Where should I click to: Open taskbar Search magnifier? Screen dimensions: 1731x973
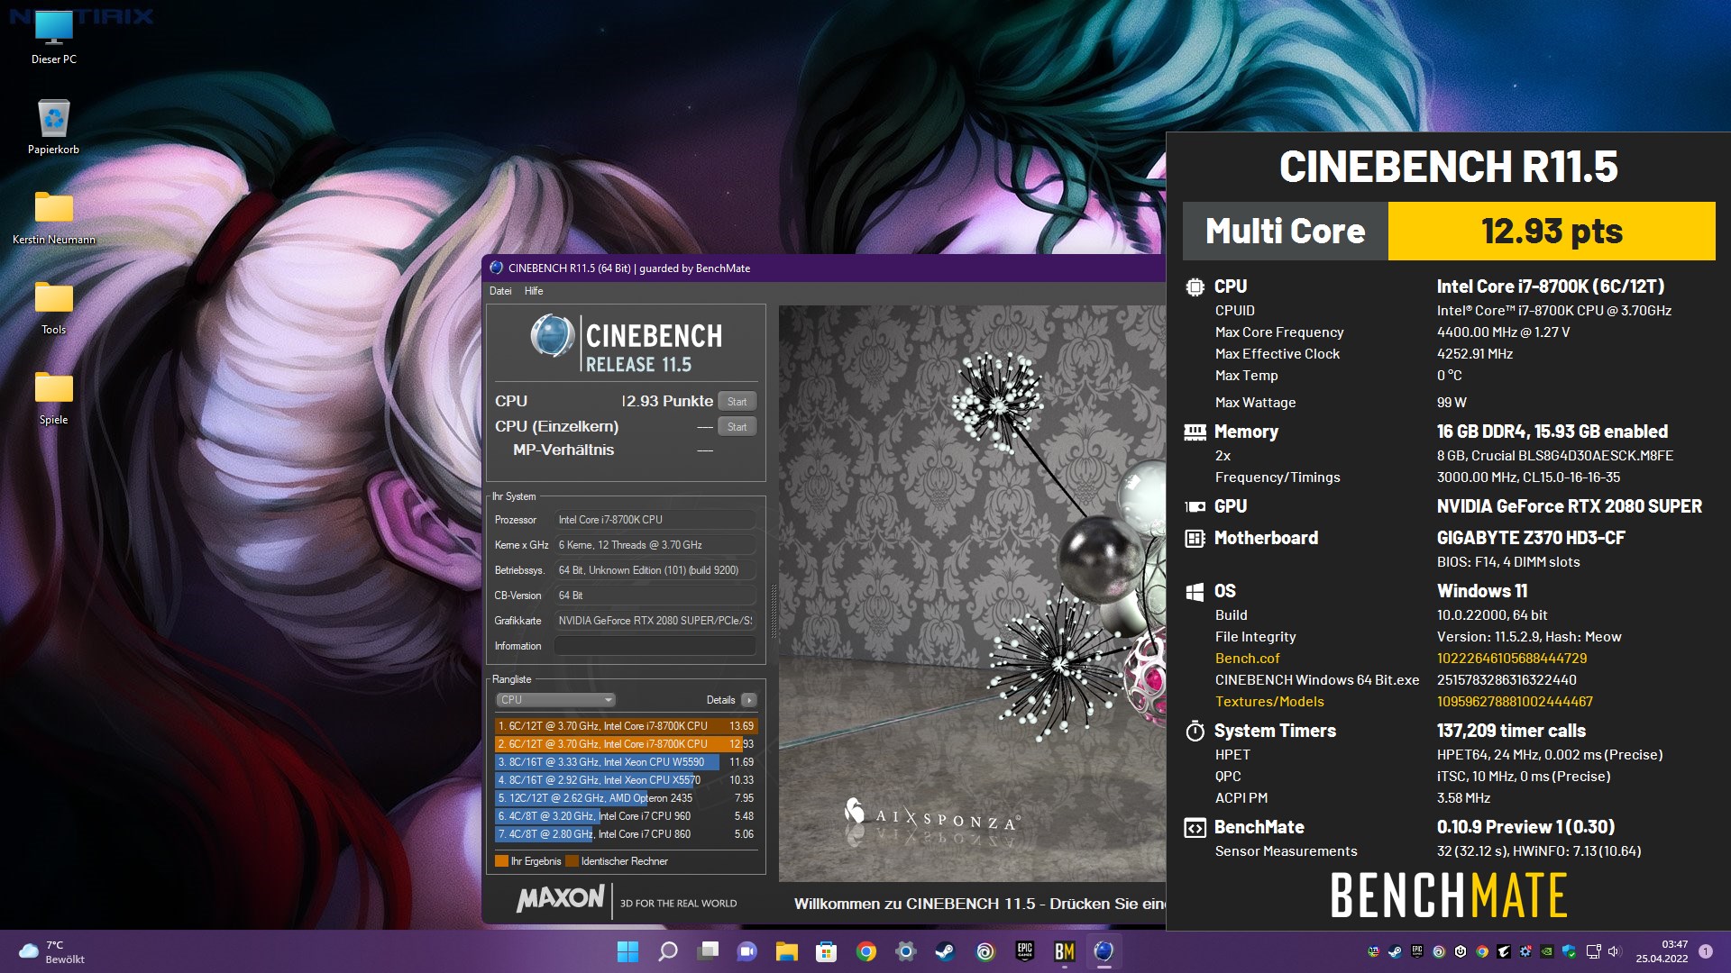coord(667,951)
